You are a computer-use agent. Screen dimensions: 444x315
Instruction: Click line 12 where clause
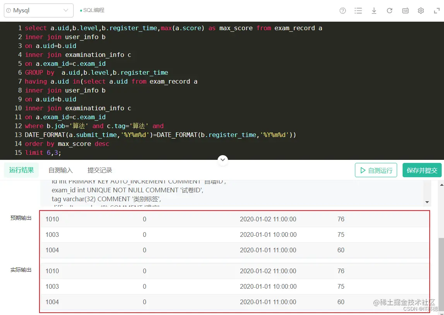(x=94, y=126)
